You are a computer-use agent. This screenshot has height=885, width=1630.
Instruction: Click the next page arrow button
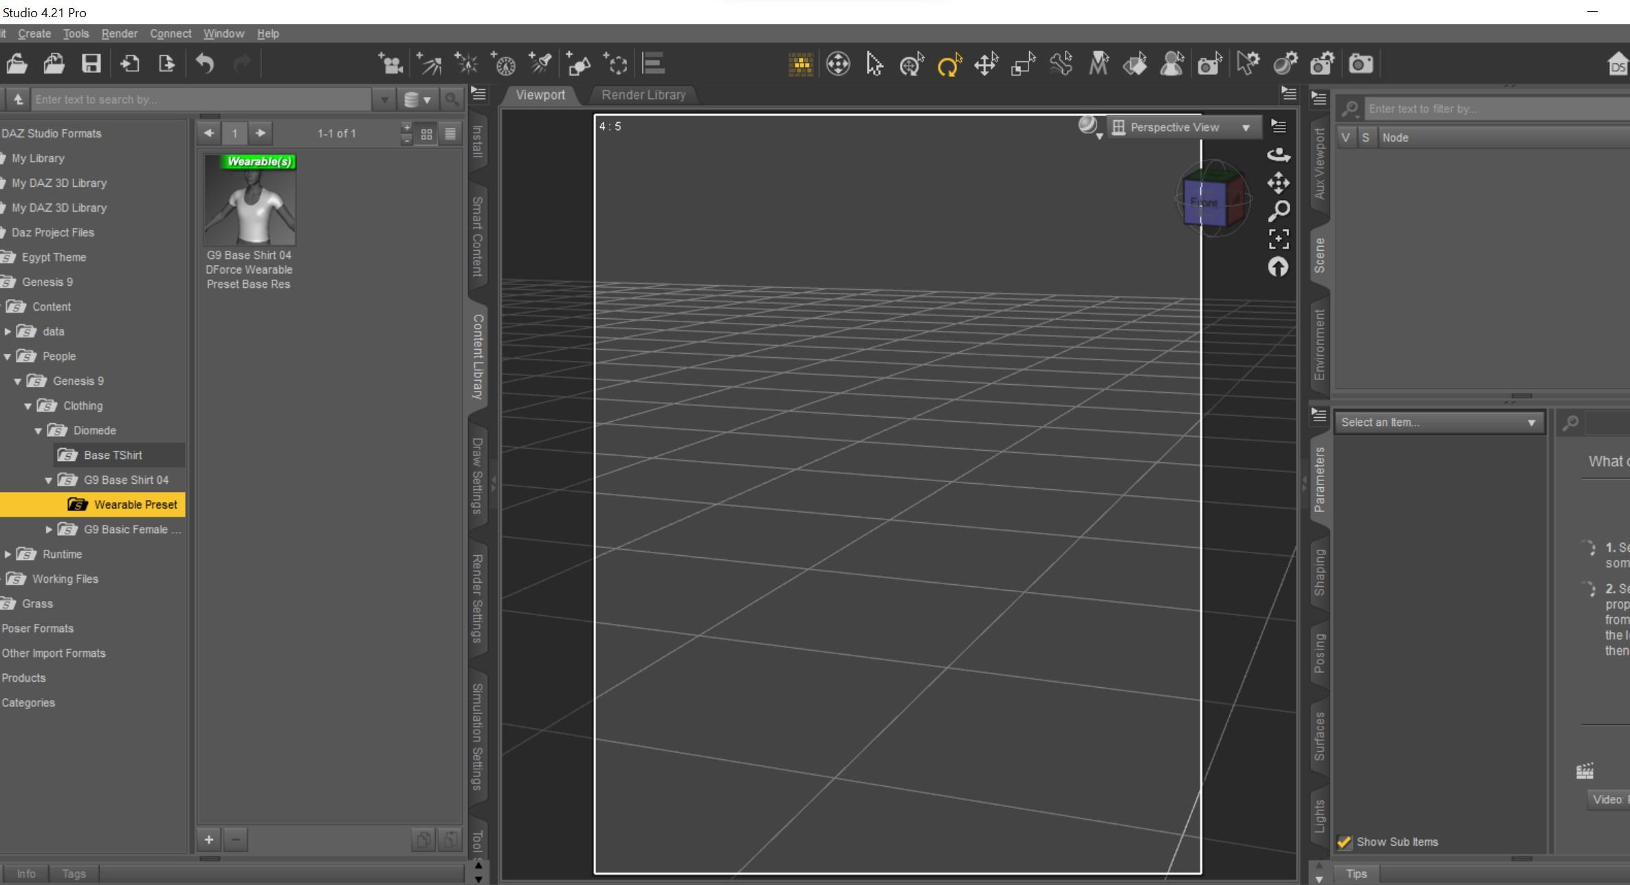tap(260, 133)
